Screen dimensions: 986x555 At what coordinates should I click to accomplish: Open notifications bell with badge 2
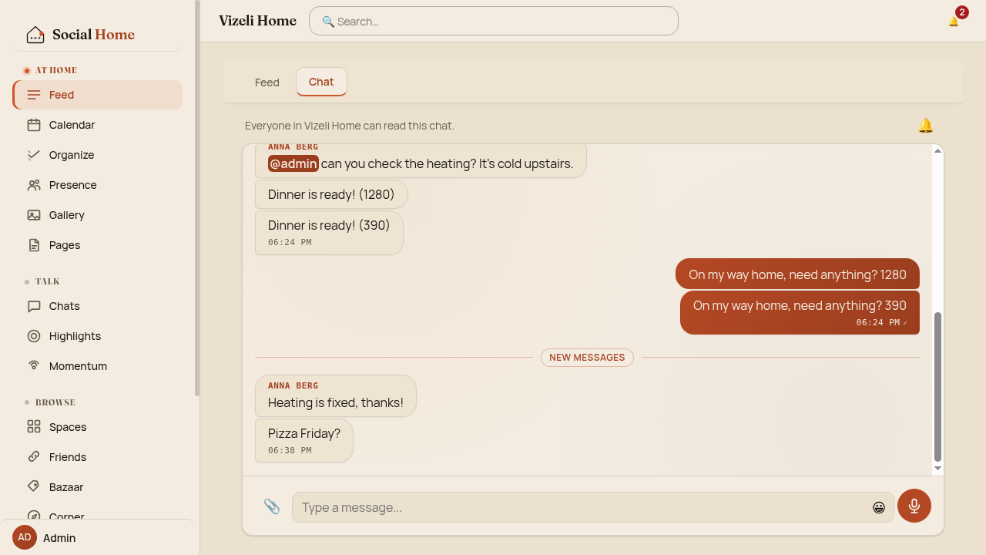(x=954, y=21)
